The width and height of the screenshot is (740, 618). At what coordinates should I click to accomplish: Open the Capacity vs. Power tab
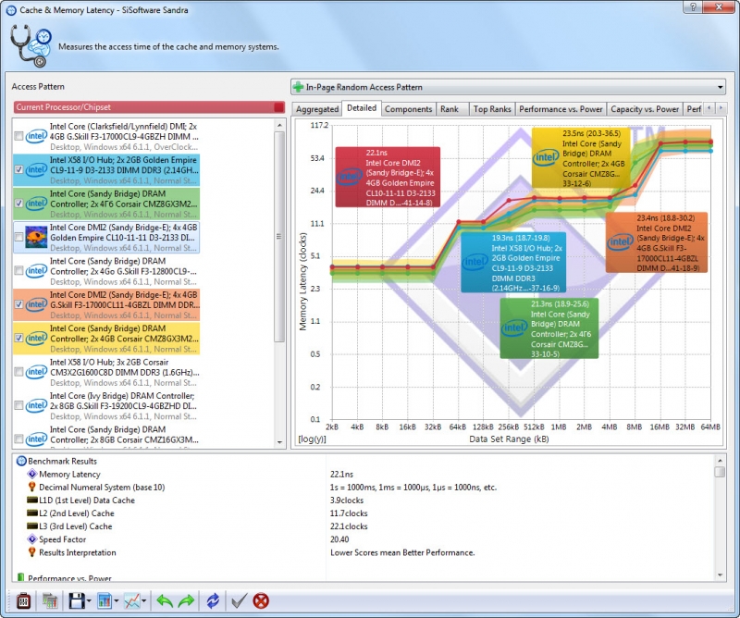[x=645, y=109]
